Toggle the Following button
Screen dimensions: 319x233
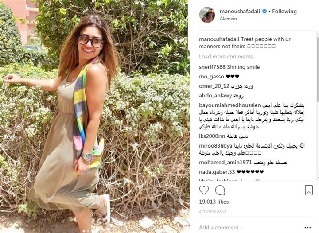(x=284, y=12)
